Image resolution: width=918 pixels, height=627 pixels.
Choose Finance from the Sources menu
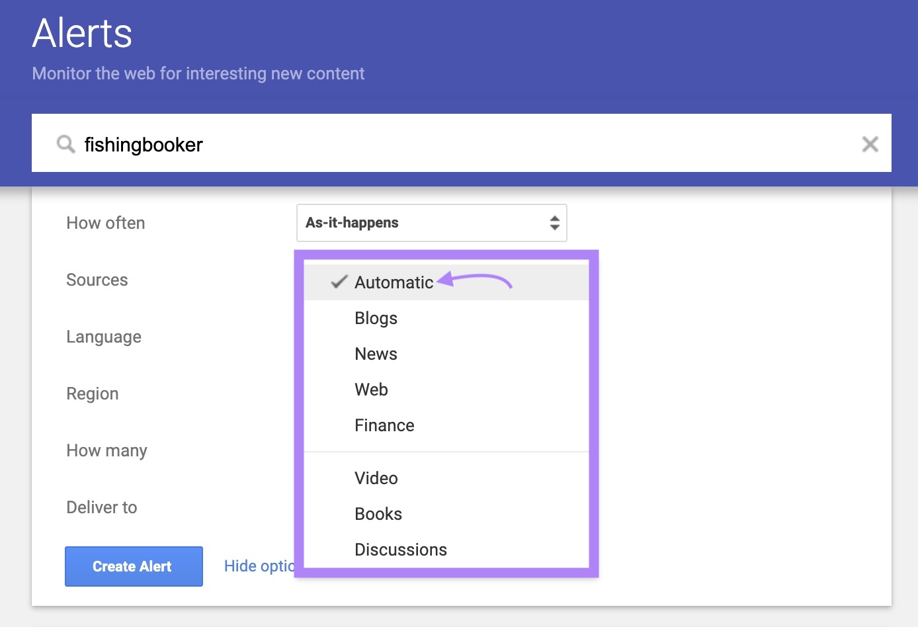click(x=384, y=425)
